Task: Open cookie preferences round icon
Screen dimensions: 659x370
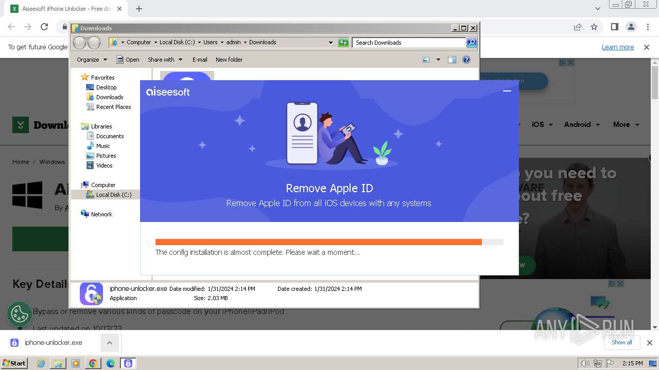Action: [20, 314]
